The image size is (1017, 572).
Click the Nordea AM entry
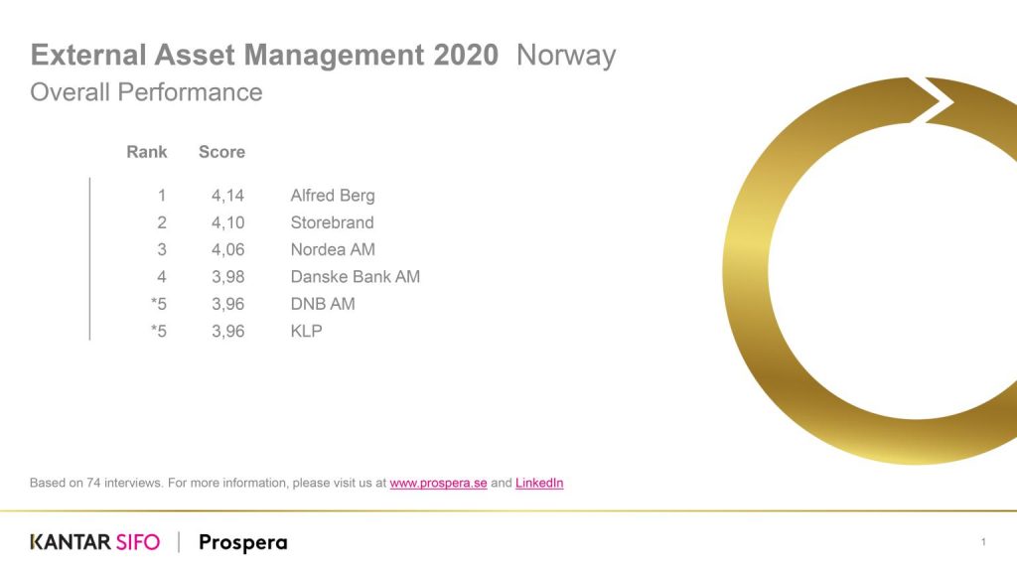click(333, 249)
